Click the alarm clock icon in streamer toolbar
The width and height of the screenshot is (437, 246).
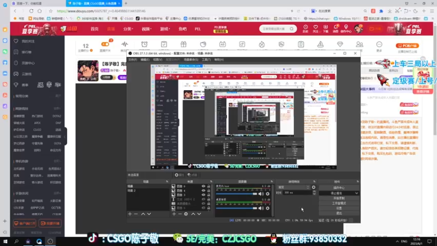coord(144,44)
